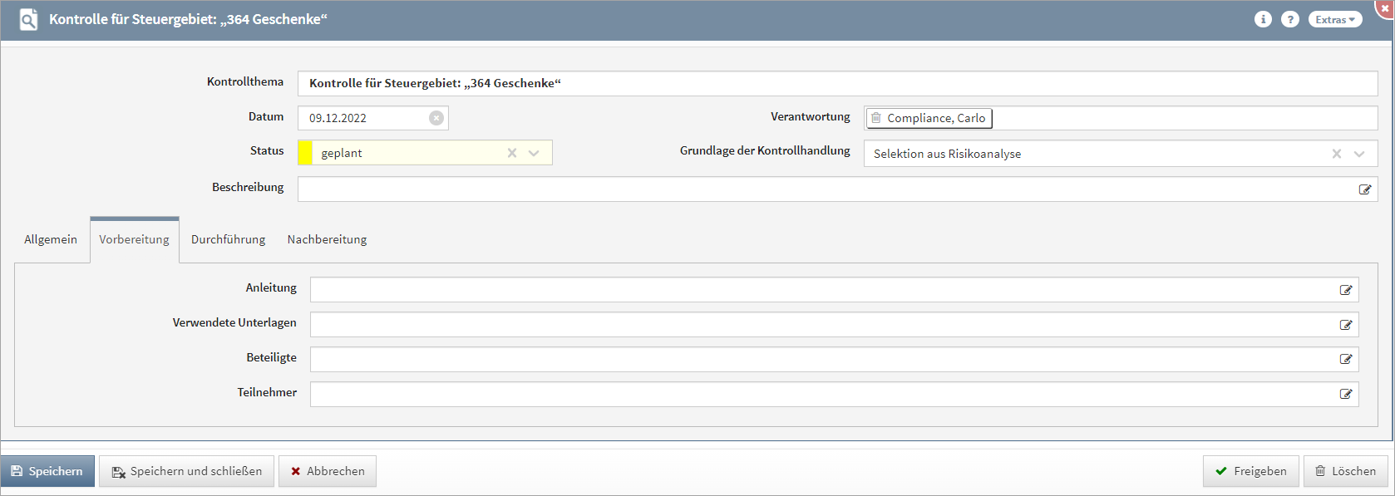Open editor icon for Anleitung field
This screenshot has width=1395, height=496.
pyautogui.click(x=1345, y=290)
